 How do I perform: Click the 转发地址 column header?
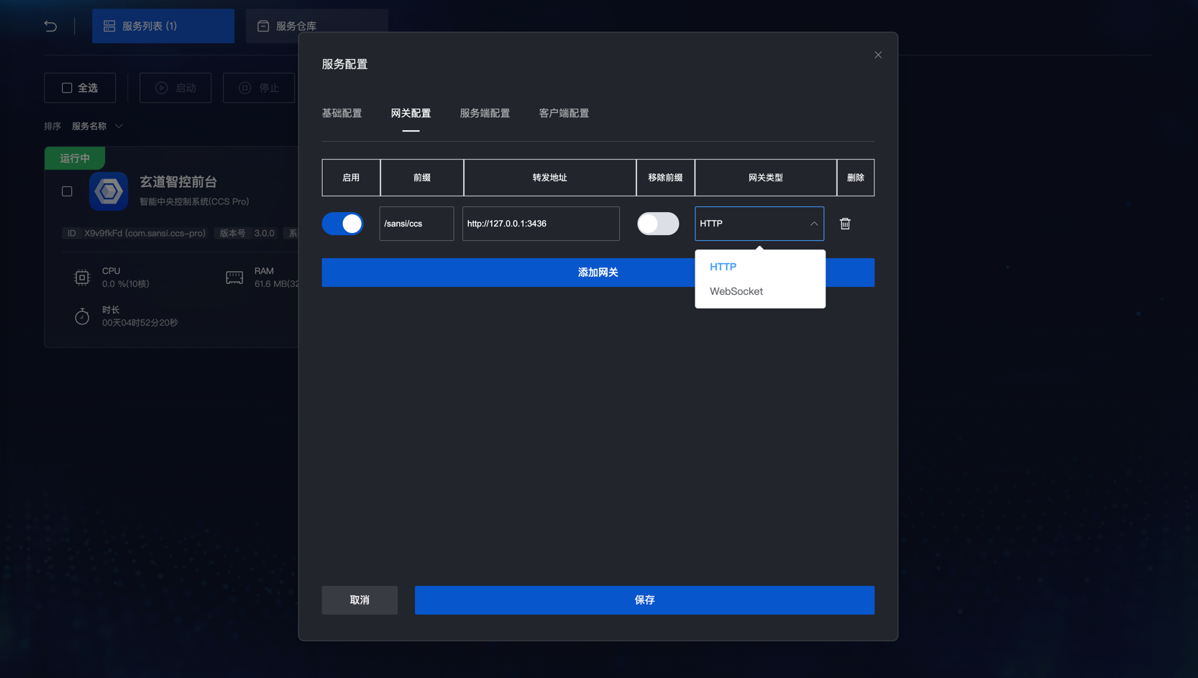coord(550,178)
